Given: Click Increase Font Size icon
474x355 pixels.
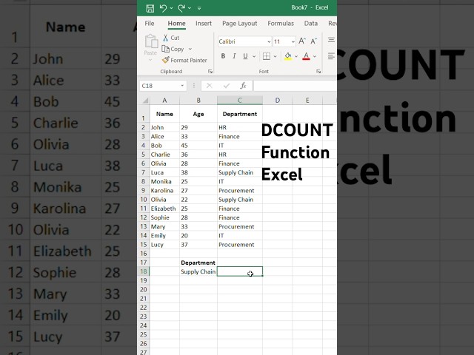Looking at the screenshot, I should point(302,41).
